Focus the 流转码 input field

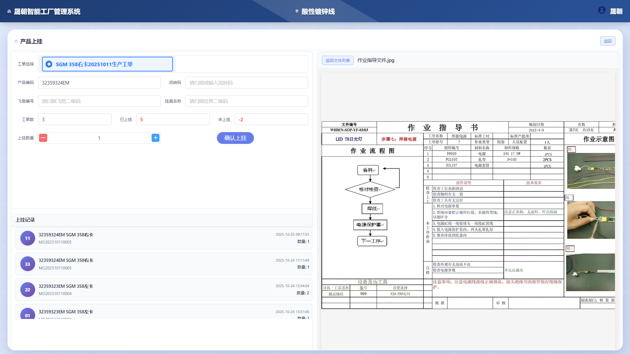click(246, 83)
